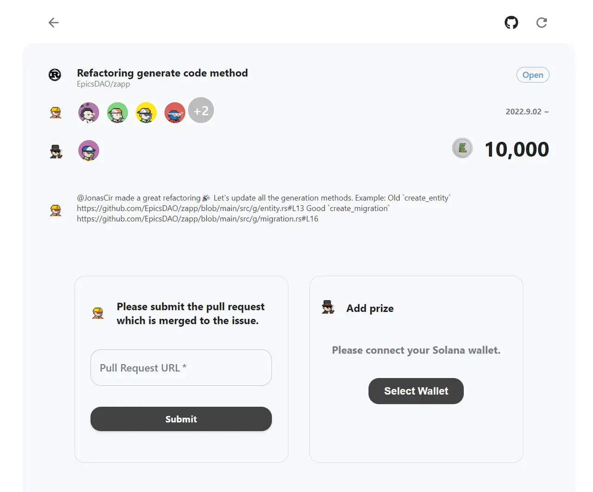Click the detective icon beside sponsors row
The image size is (593, 492).
coord(56,151)
